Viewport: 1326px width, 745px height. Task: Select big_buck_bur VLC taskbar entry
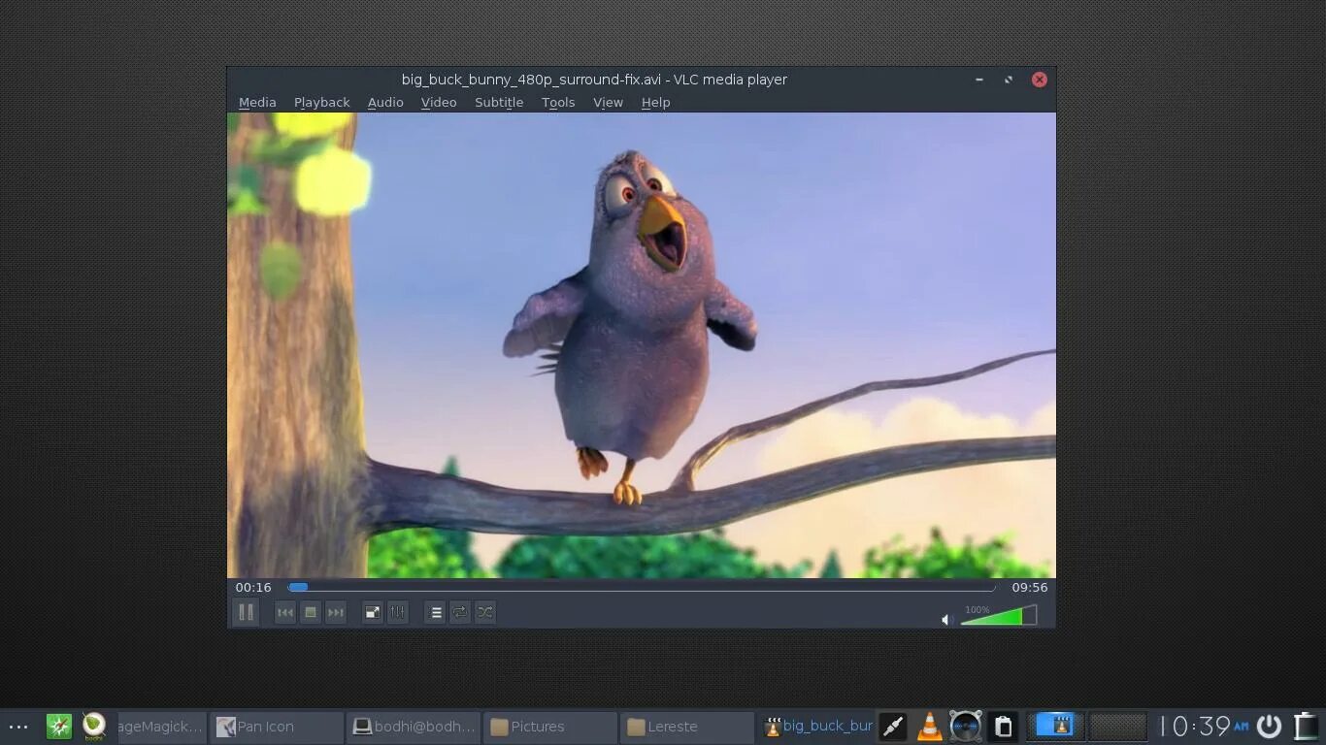click(817, 726)
